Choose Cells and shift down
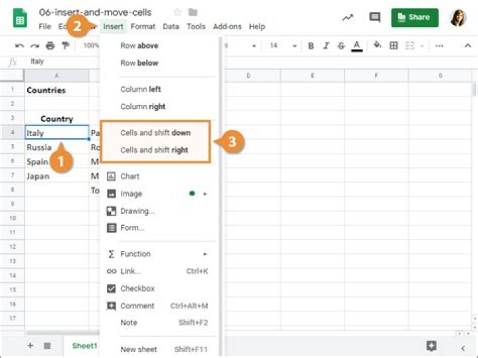Viewport: 478px width, 358px height. 155,133
